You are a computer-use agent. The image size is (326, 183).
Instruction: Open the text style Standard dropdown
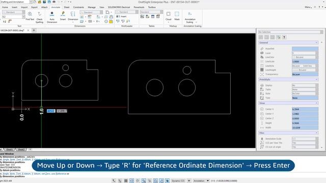[23, 12]
